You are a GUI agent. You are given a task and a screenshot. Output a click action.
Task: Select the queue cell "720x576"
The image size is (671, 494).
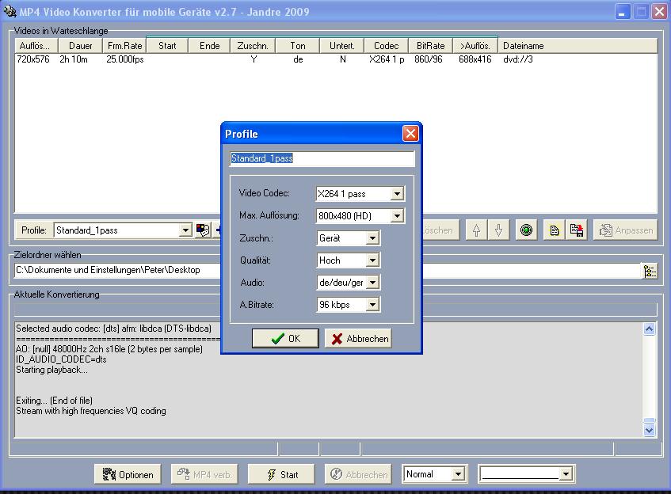tap(33, 59)
